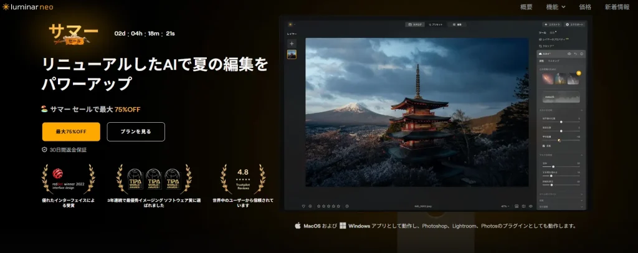Open the スカイ tool info icon
This screenshot has height=253, width=638.
[x=581, y=54]
